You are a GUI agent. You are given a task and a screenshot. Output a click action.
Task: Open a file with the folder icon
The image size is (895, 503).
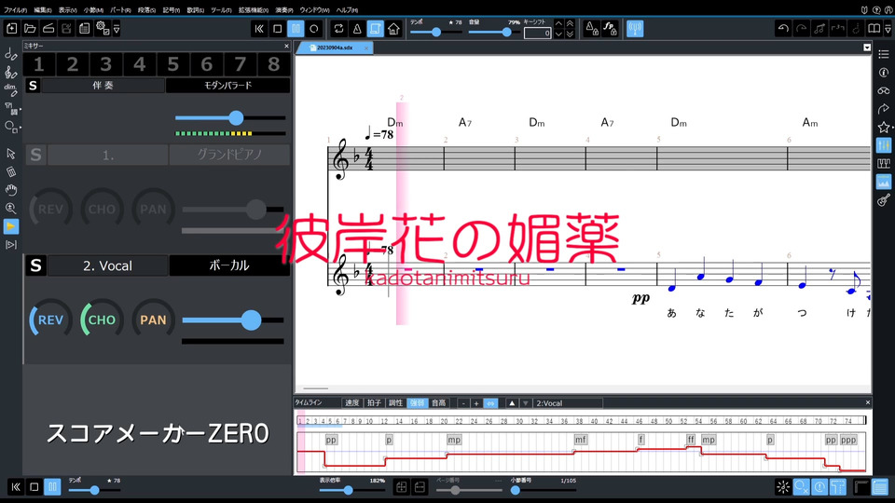(x=30, y=28)
